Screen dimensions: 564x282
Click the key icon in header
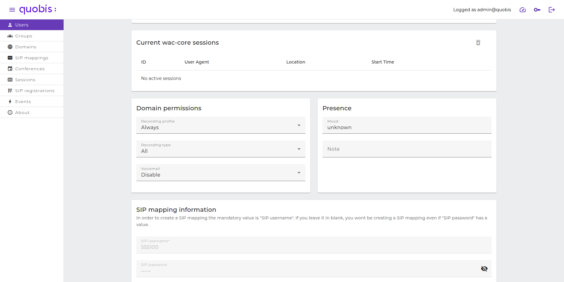[537, 10]
